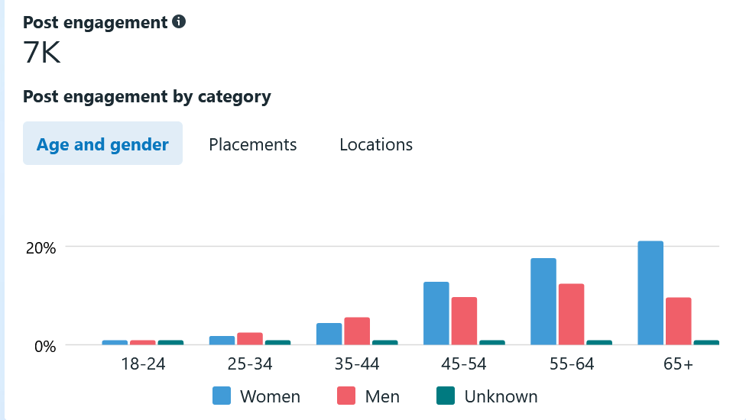The image size is (746, 420).
Task: Click the red Men legend swatch
Action: (x=347, y=396)
